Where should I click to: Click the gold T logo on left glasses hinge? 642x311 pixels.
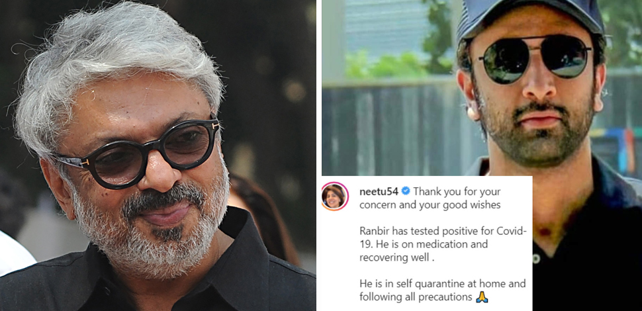(85, 163)
